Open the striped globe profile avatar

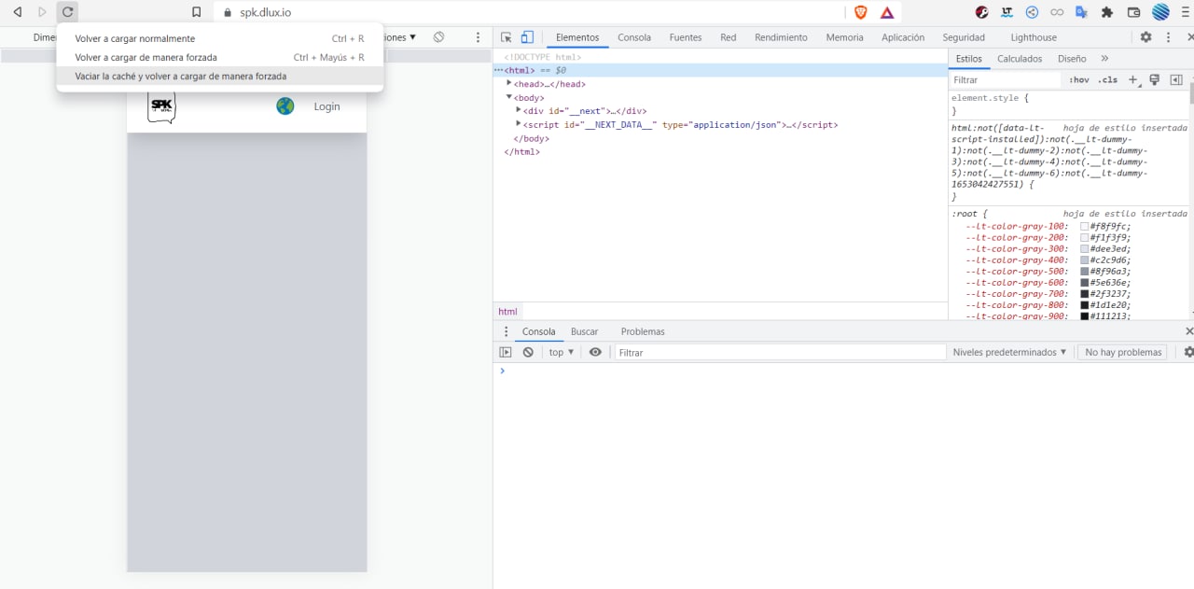(1160, 12)
